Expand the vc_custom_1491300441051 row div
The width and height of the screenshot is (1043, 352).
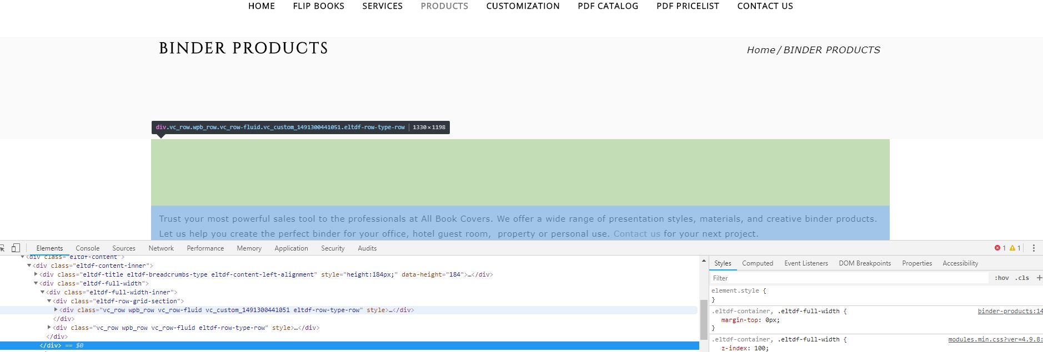56,310
